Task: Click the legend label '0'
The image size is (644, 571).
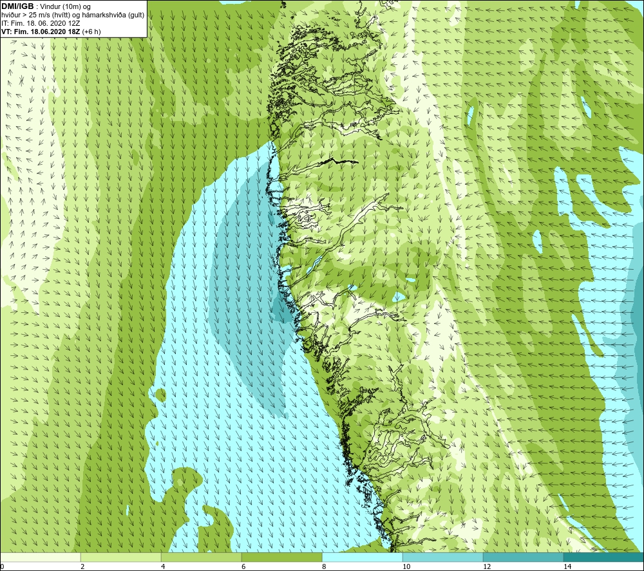Action: point(2,566)
